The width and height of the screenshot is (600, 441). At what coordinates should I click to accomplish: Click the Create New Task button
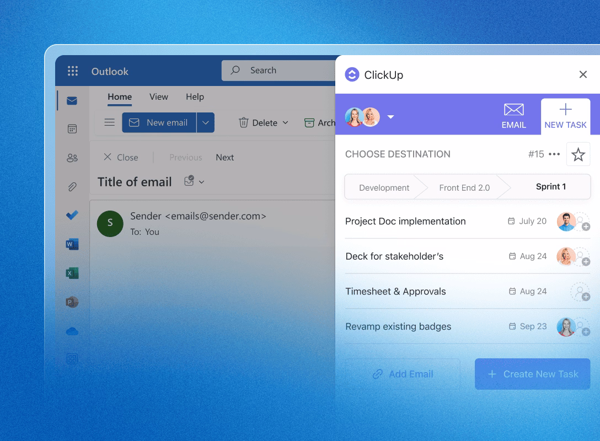532,374
